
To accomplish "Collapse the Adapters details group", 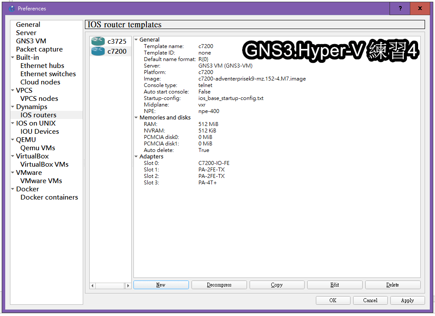I will (136, 156).
